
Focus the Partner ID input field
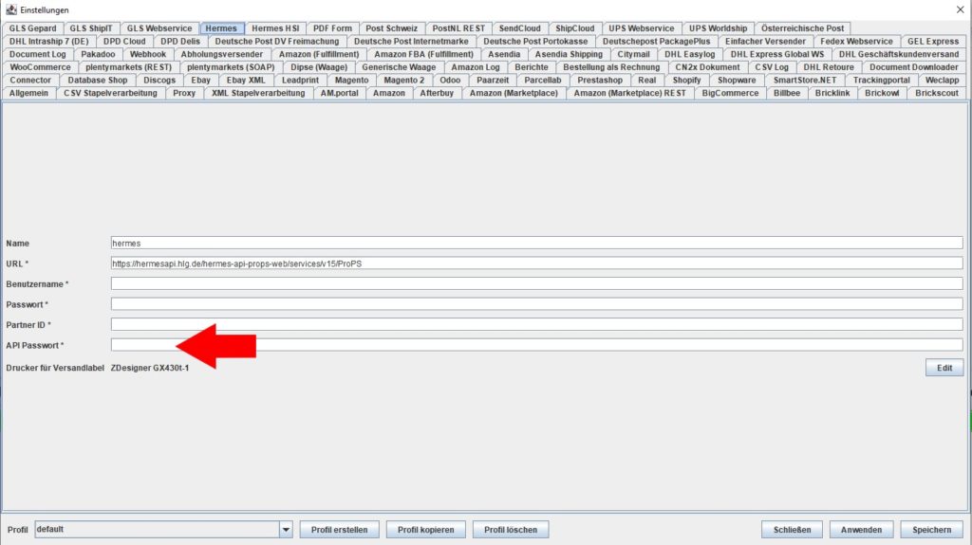pyautogui.click(x=537, y=324)
